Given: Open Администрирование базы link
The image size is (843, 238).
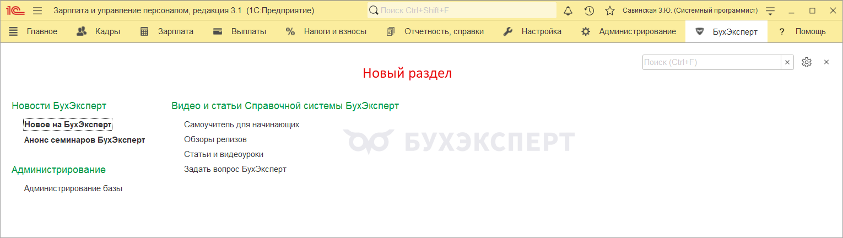Looking at the screenshot, I should pyautogui.click(x=73, y=188).
